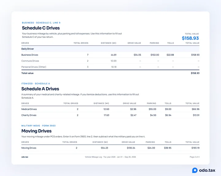221x176 pixels.
Task: Click 'DRIVE VALUE' header in Moving Drives table
Action: (x=128, y=142)
